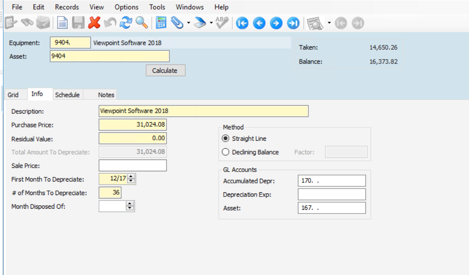Switch to the Schedule tab
This screenshot has width=469, height=275.
pyautogui.click(x=67, y=95)
